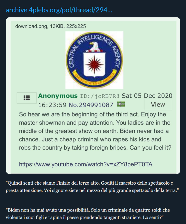Open the archive.4plebs.org thread link

tap(59, 10)
